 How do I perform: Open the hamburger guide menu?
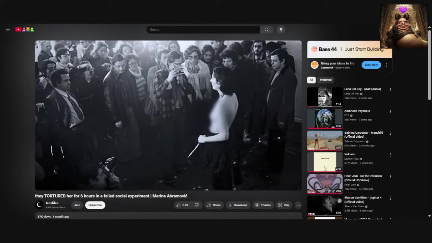(x=8, y=29)
